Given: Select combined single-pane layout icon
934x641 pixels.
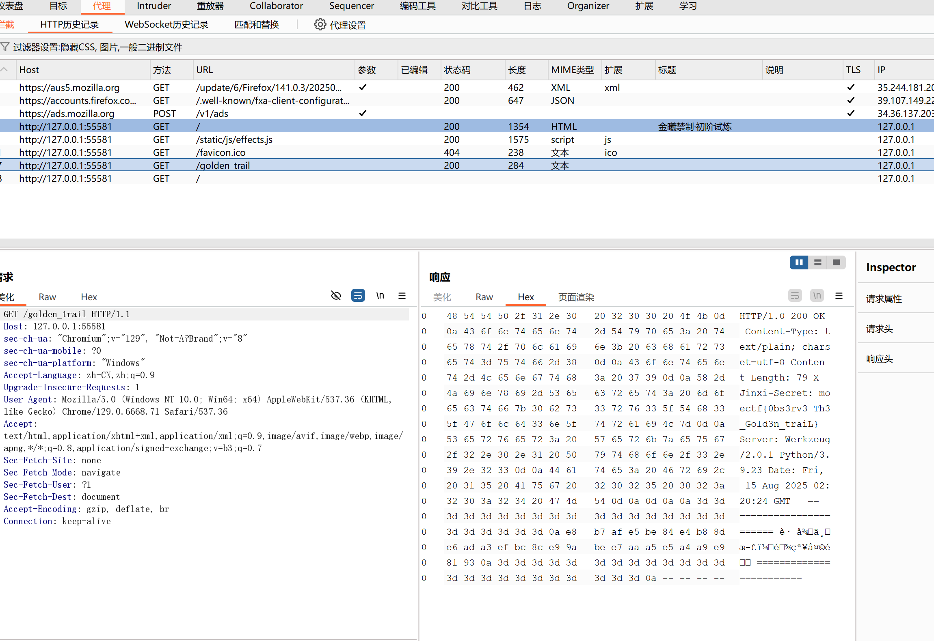Looking at the screenshot, I should pyautogui.click(x=837, y=262).
